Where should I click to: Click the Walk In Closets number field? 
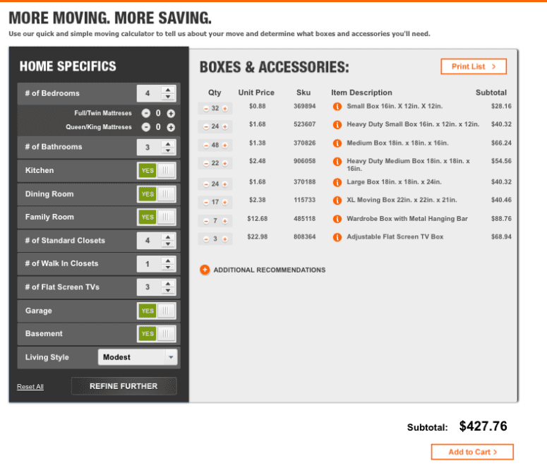pyautogui.click(x=148, y=264)
